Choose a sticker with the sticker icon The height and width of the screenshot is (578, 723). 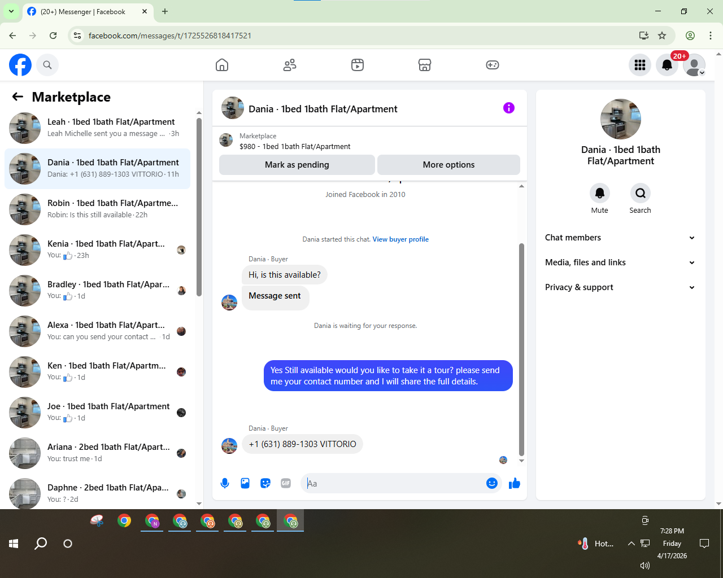(265, 483)
